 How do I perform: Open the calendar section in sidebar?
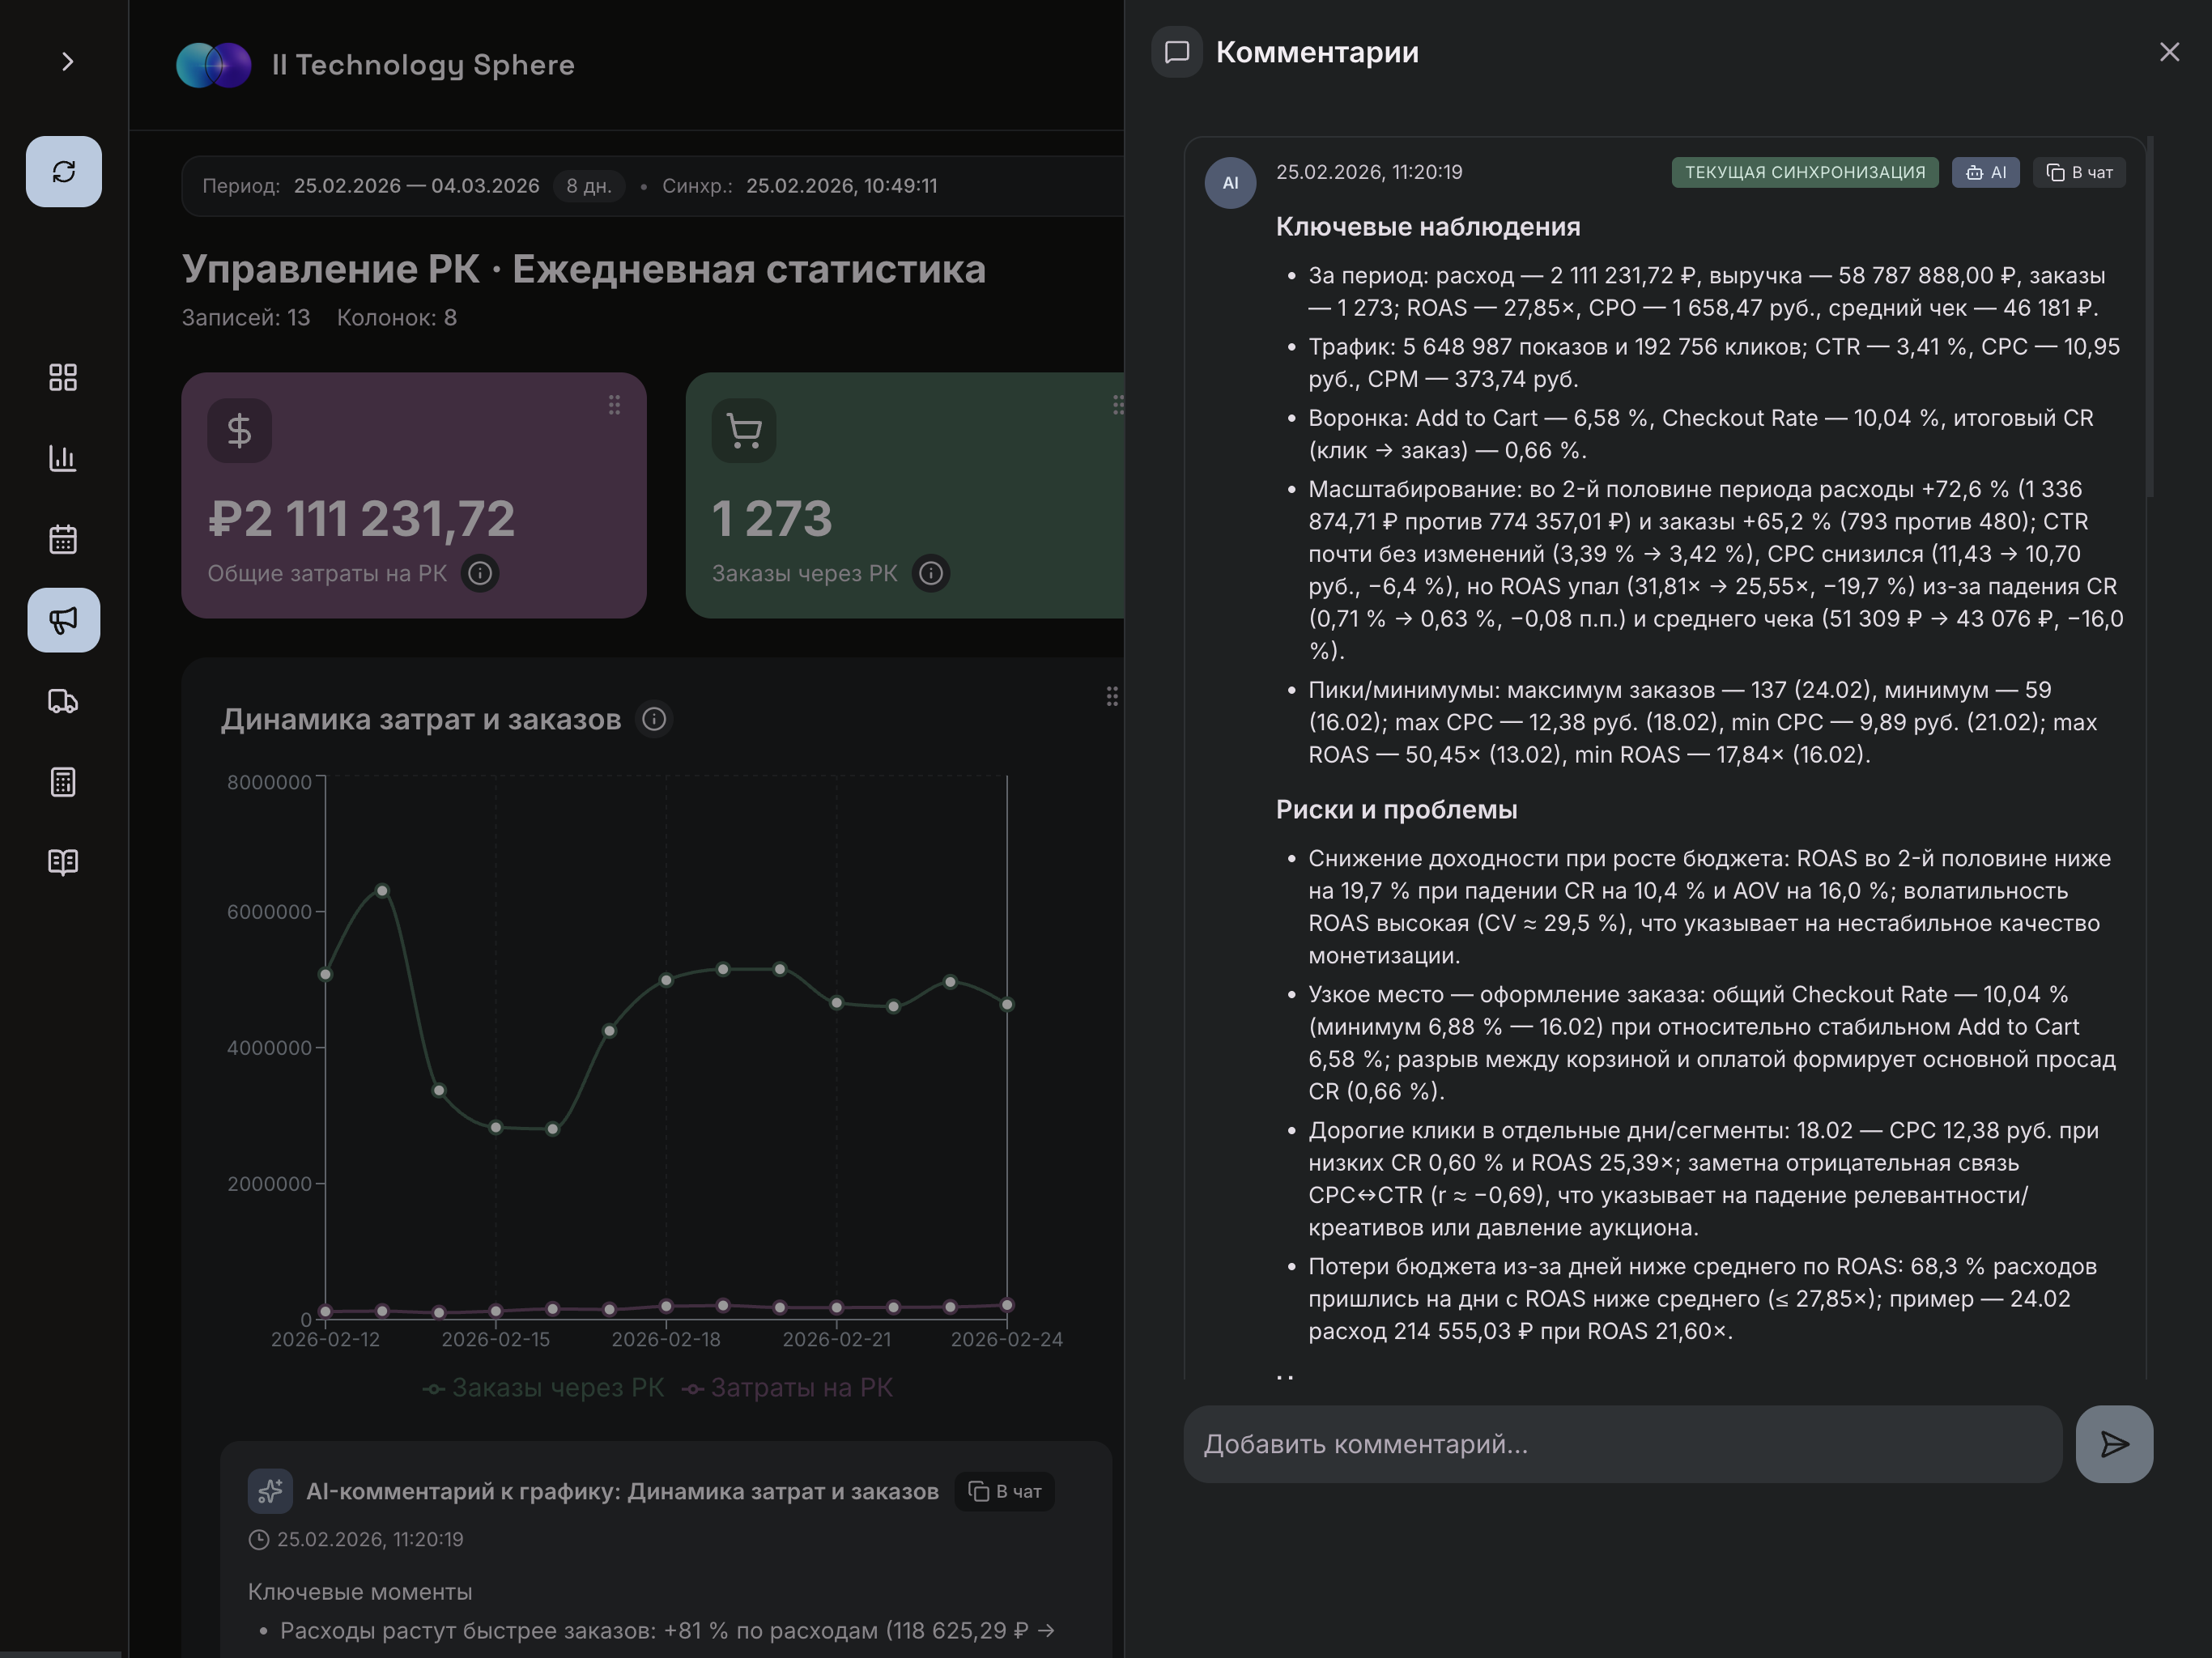pyautogui.click(x=63, y=539)
